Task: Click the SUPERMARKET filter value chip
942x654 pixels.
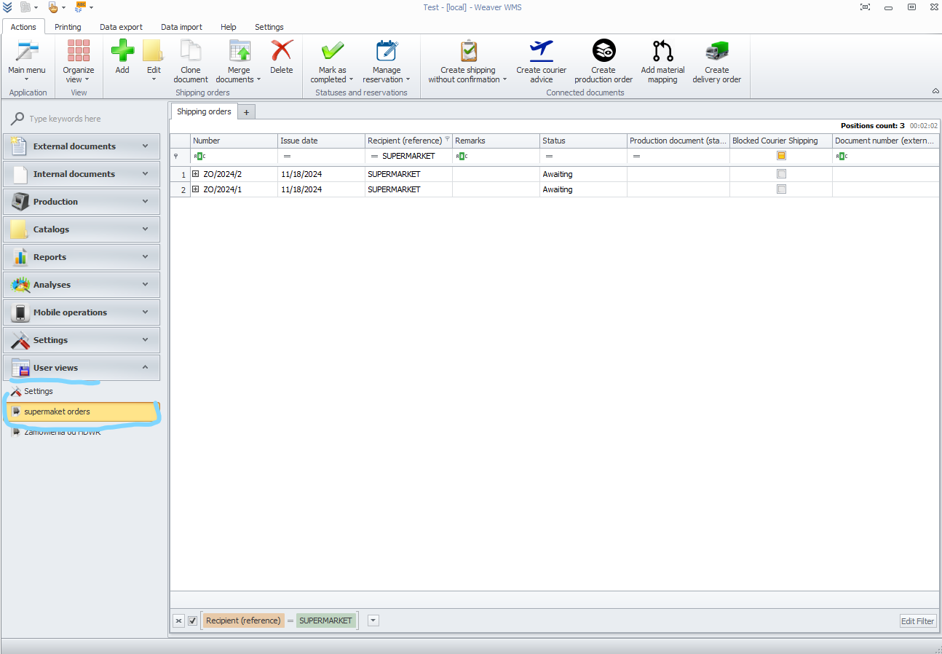Action: click(x=325, y=620)
